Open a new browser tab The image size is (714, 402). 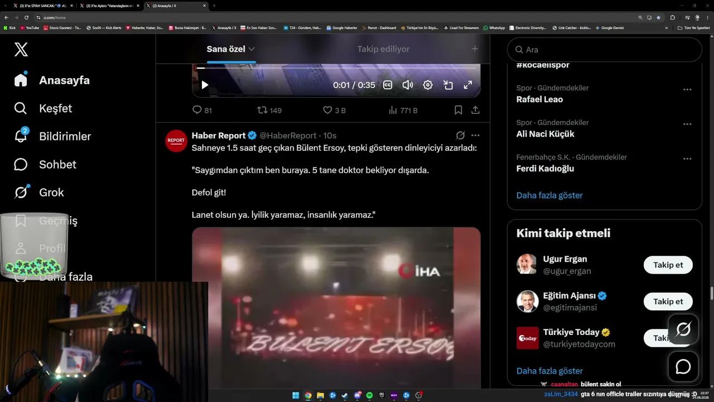[x=214, y=6]
